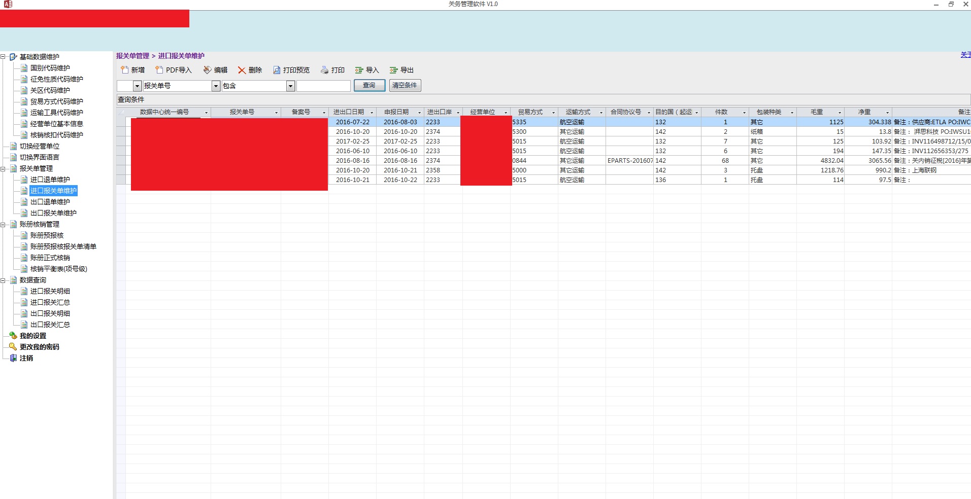Open 账册预报核 tree item
Screen dimensions: 971x499
point(47,235)
